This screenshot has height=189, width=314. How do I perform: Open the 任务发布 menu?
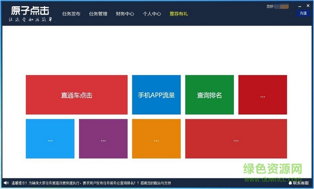(x=71, y=14)
